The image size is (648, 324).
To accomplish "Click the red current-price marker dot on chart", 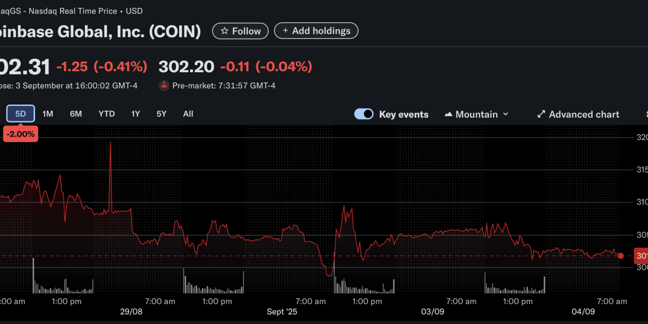I will click(x=621, y=255).
